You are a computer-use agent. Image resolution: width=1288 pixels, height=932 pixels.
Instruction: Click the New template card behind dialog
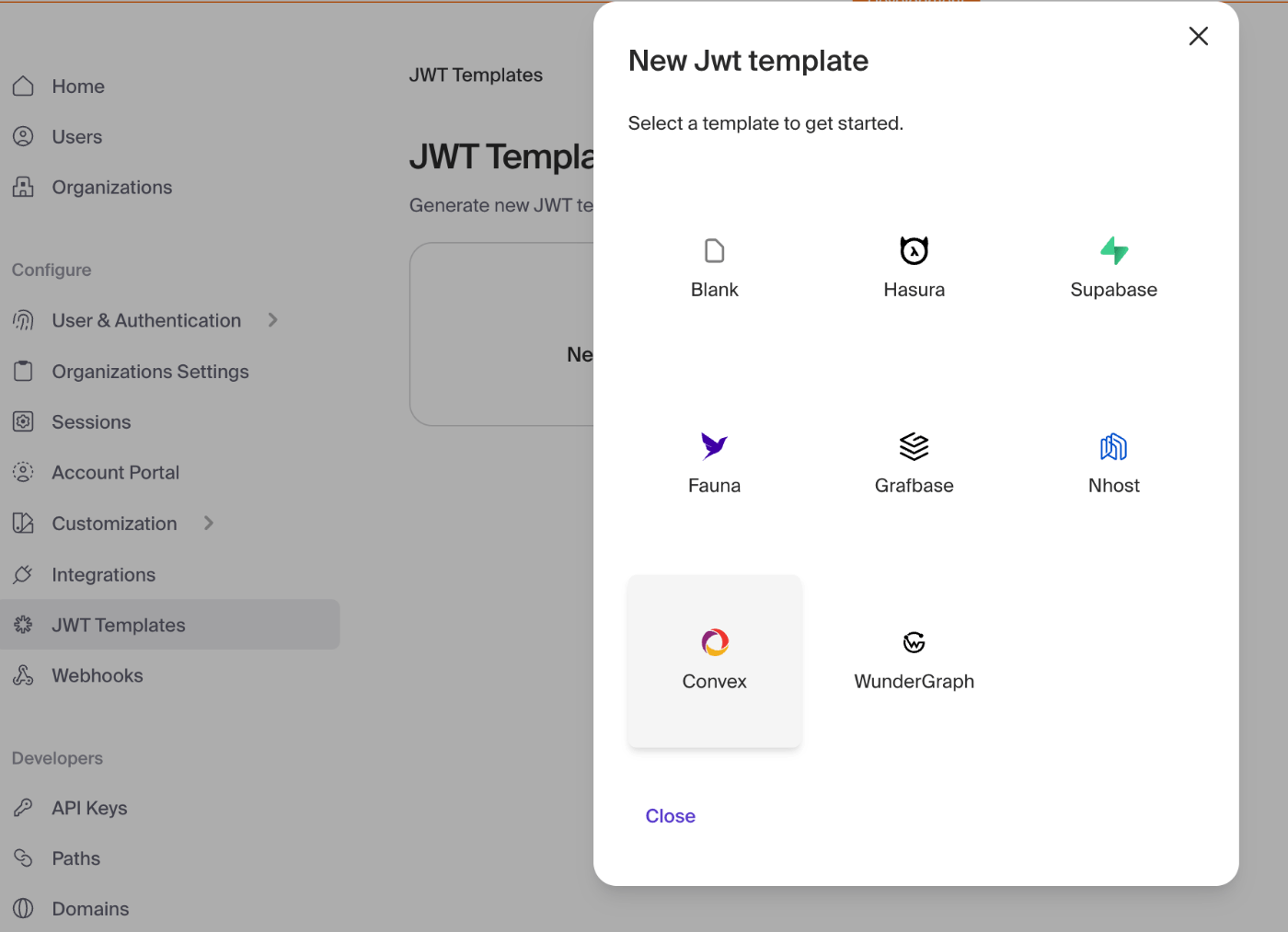(502, 334)
